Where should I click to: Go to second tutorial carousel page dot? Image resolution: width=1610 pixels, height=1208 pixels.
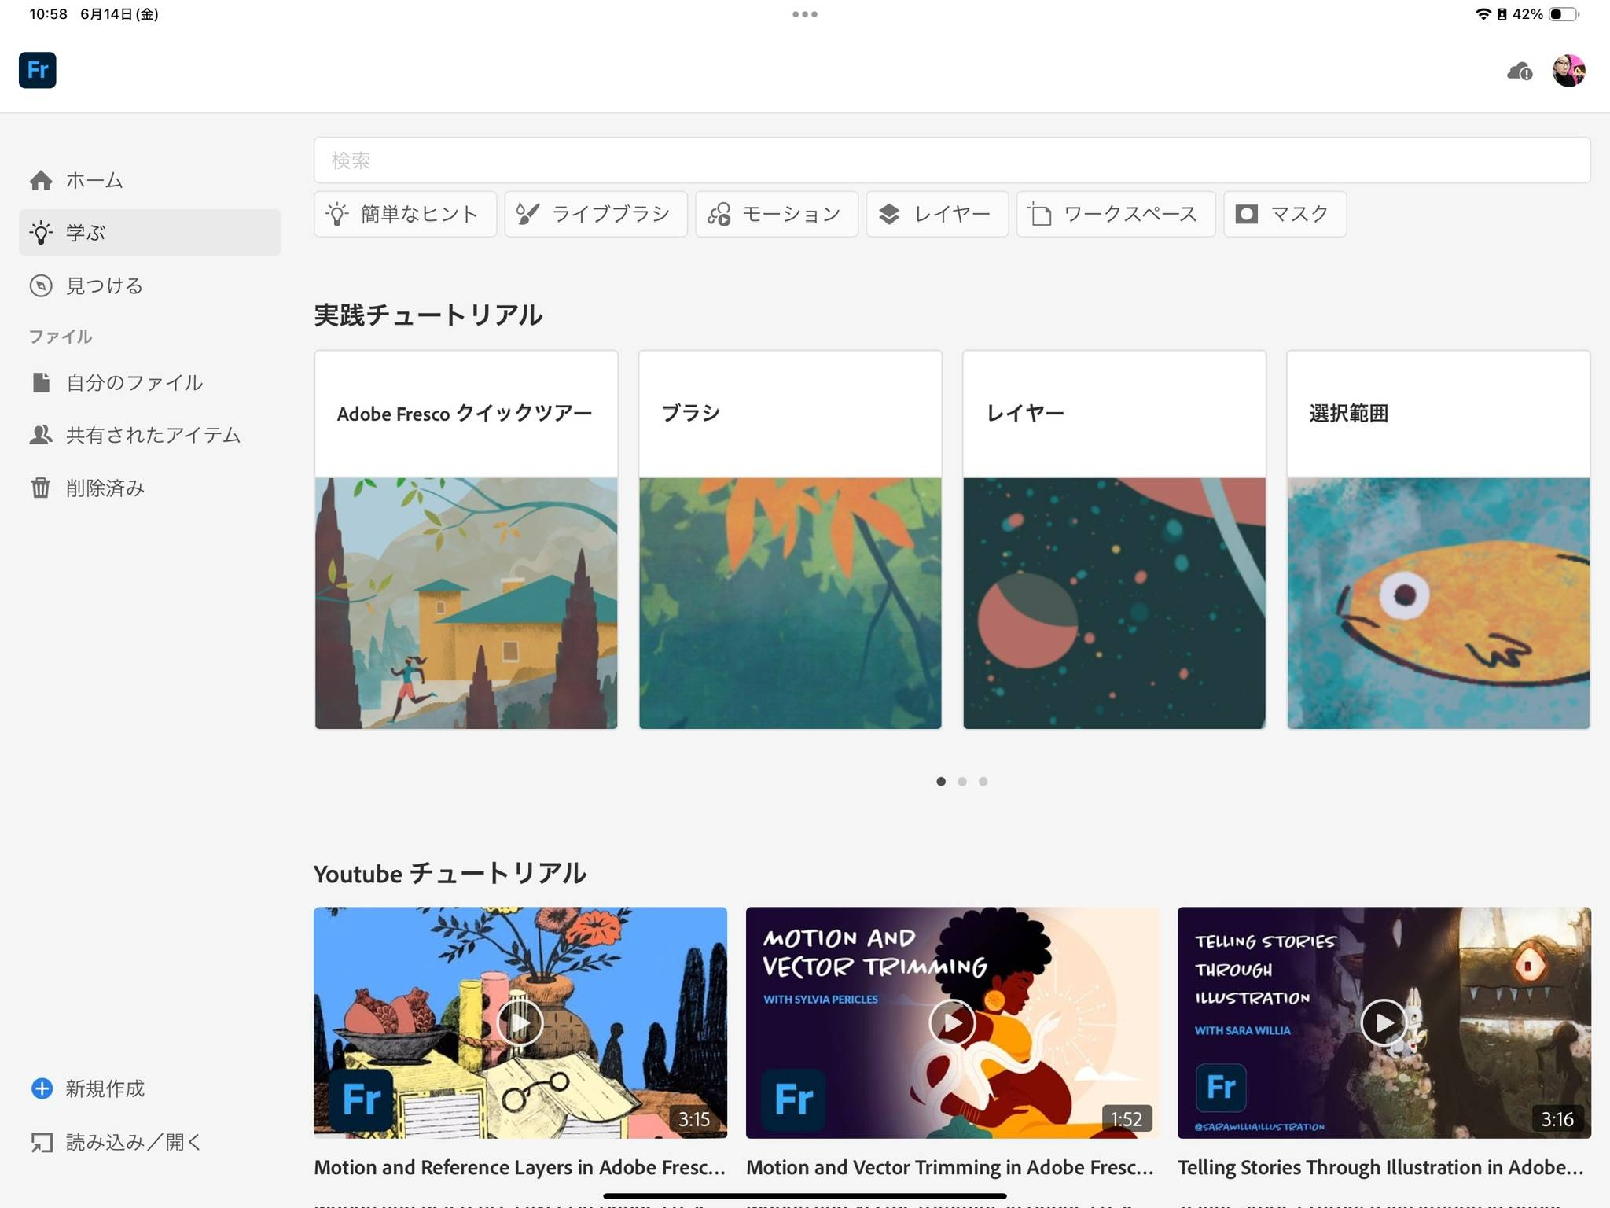[962, 781]
